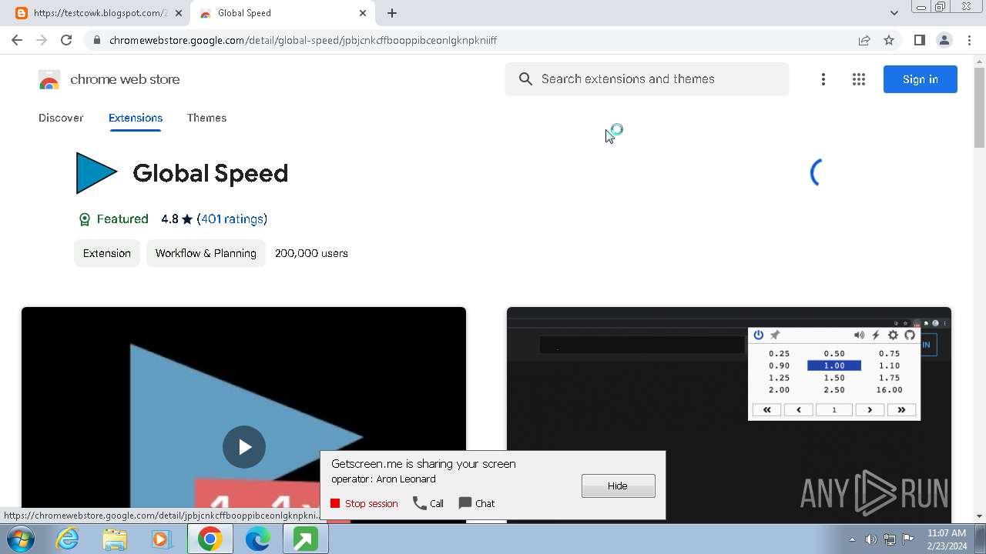Screen dimensions: 986x554
Task: Open Google apps grid
Action: click(859, 79)
